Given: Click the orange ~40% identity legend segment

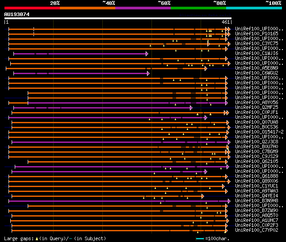Looking at the screenshot, I should [88, 8].
